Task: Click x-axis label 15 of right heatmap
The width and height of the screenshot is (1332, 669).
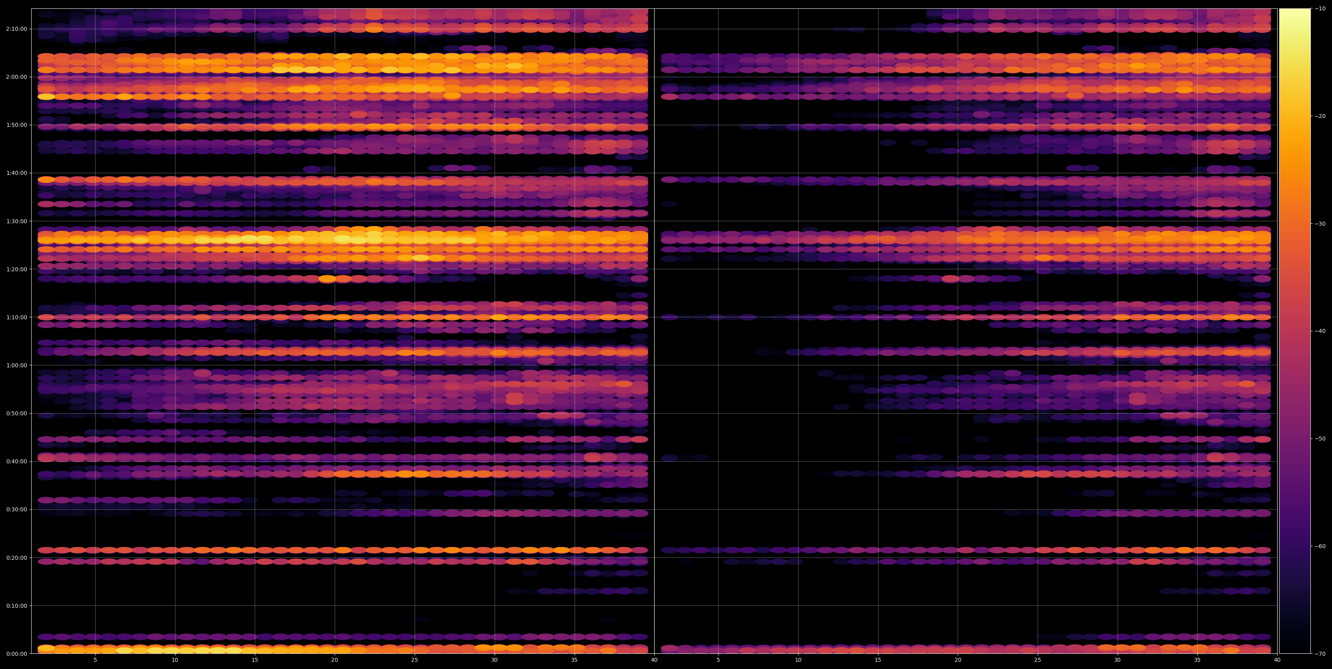Action: (x=878, y=660)
